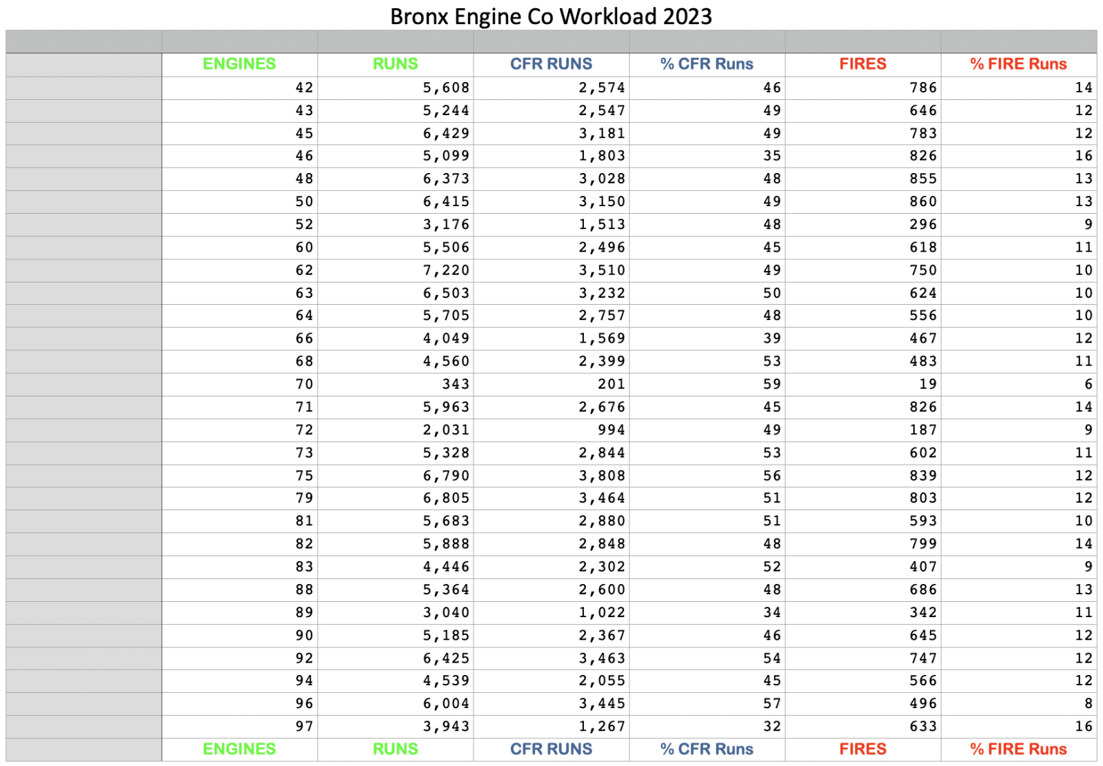
Task: Click the title Bronx Engine Co Workload 2023
Action: (551, 16)
